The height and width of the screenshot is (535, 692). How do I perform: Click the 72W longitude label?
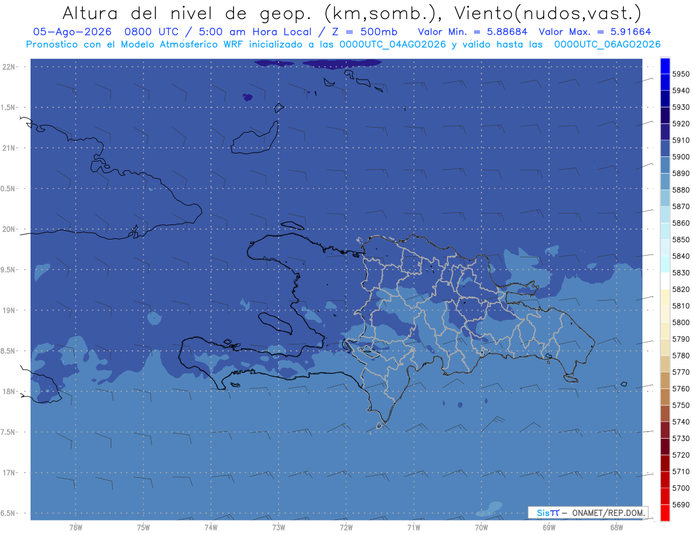click(346, 527)
